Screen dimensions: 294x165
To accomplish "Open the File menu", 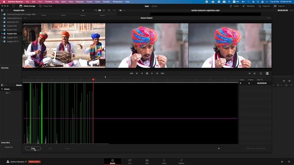I will pyautogui.click(x=28, y=2).
